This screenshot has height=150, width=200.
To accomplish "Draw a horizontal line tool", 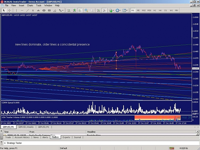I will click(x=22, y=11).
